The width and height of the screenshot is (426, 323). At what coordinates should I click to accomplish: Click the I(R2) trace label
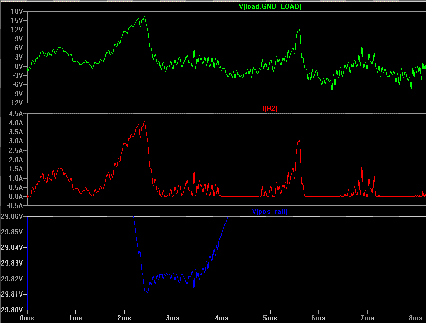pyautogui.click(x=270, y=109)
